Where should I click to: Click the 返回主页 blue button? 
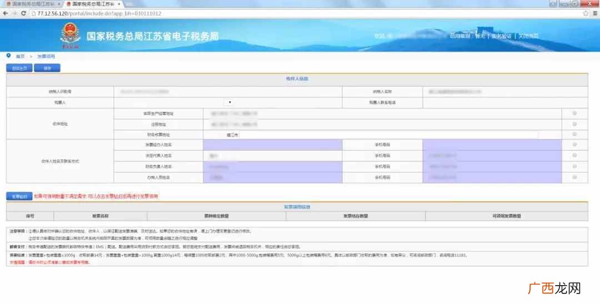point(19,68)
